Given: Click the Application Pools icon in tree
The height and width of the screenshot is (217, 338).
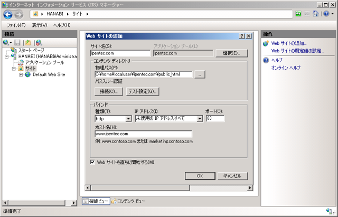Looking at the screenshot, I should 21,62.
